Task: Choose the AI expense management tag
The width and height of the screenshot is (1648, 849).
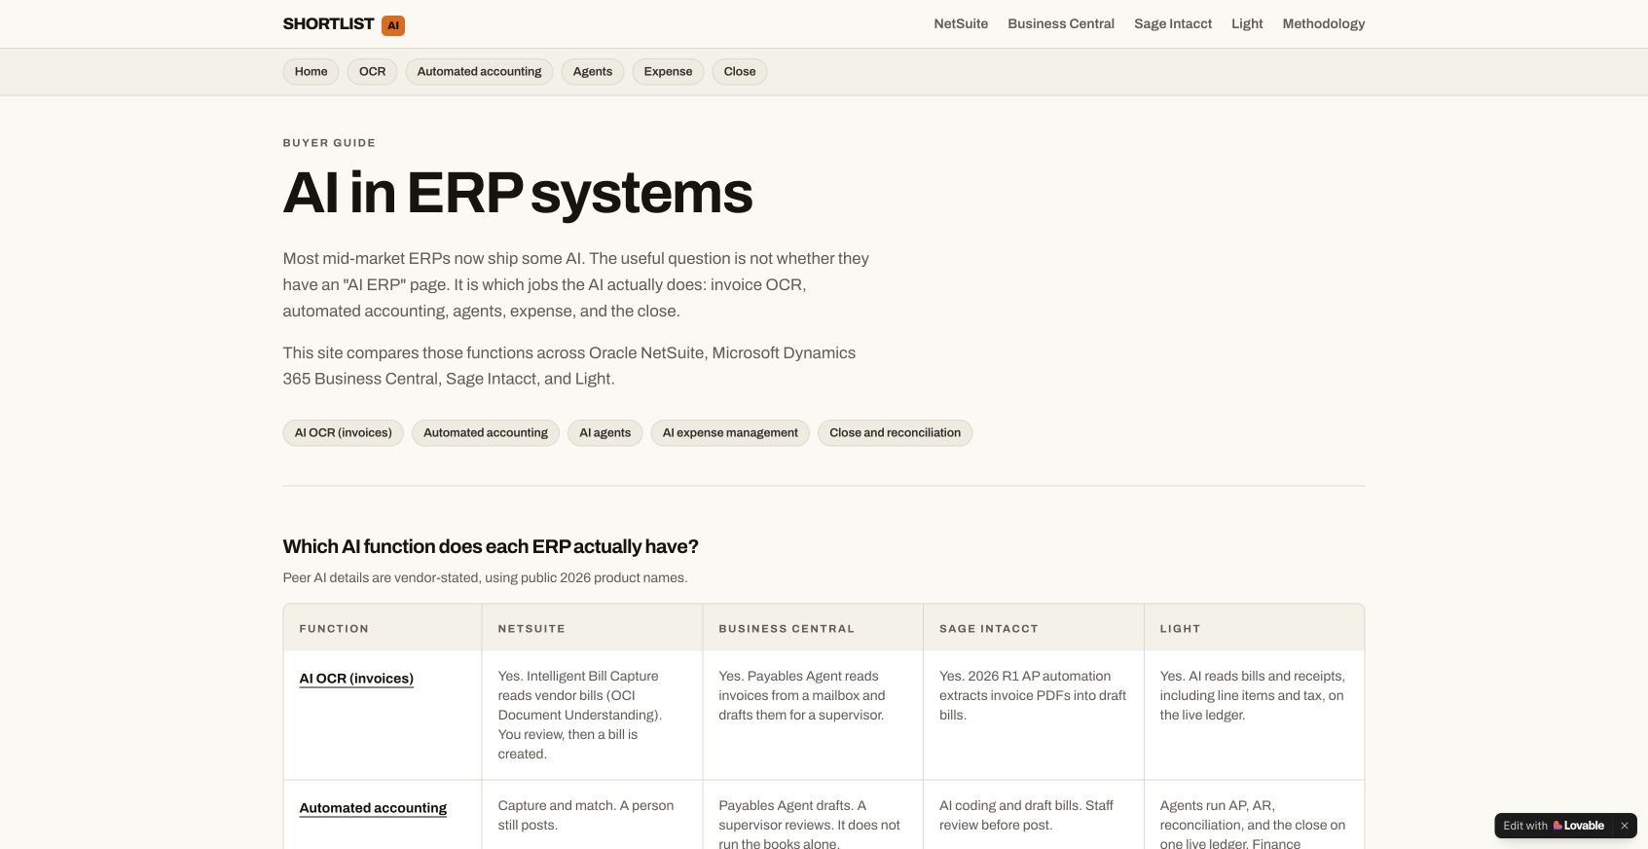Action: 730,432
